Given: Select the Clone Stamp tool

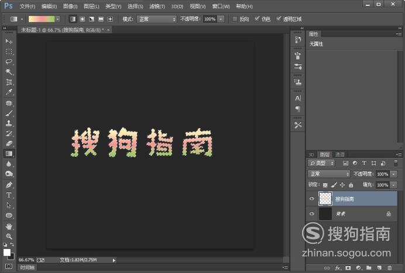Looking at the screenshot, I should click(x=9, y=123).
